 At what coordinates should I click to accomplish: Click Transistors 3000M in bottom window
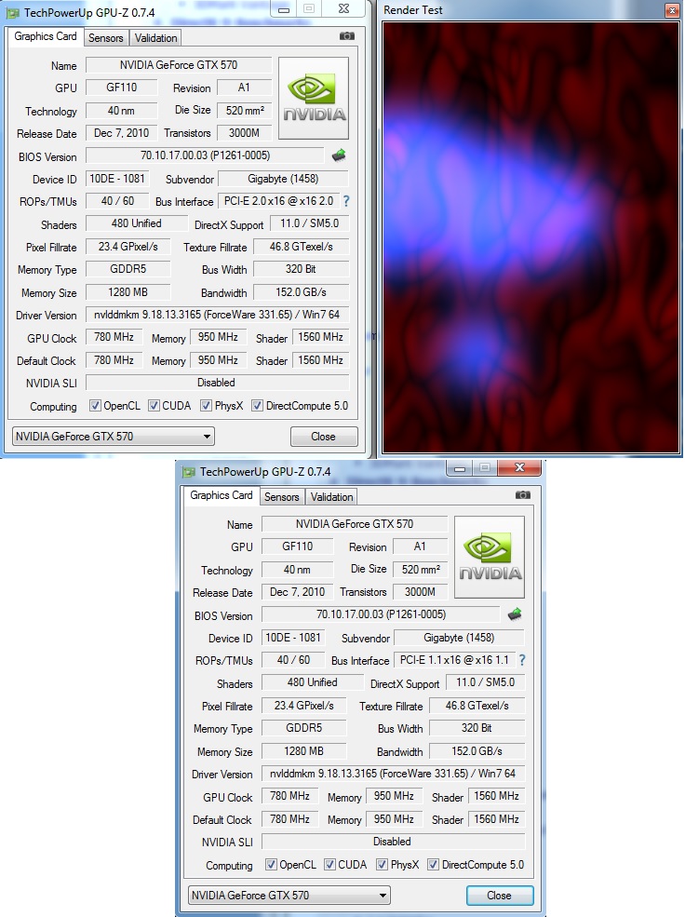(x=421, y=592)
